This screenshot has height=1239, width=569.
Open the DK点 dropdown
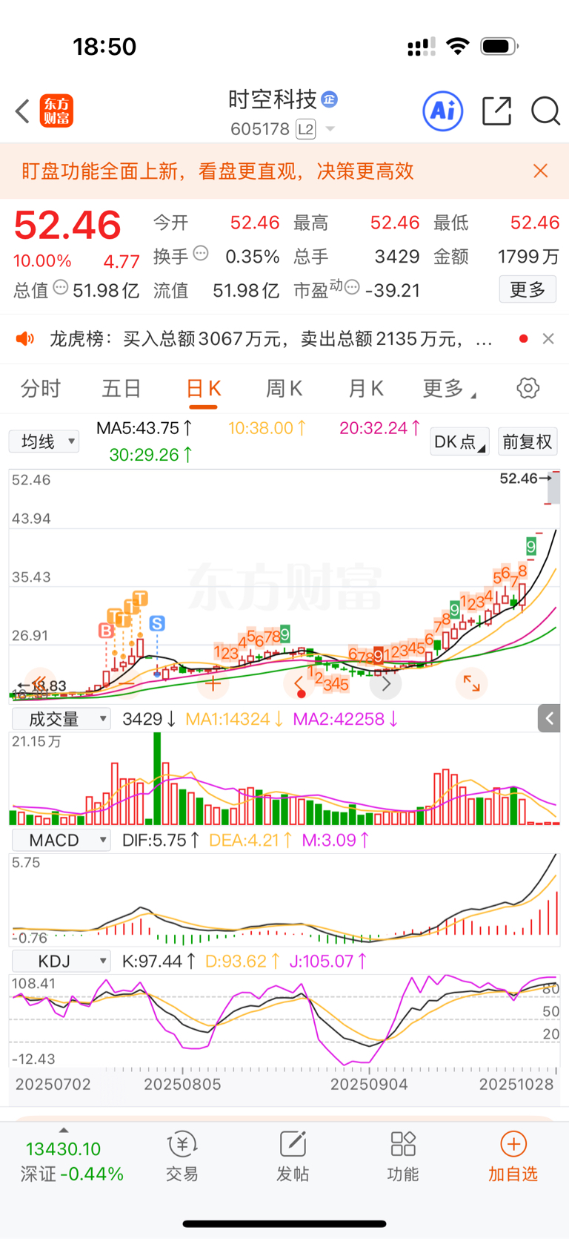click(x=459, y=441)
